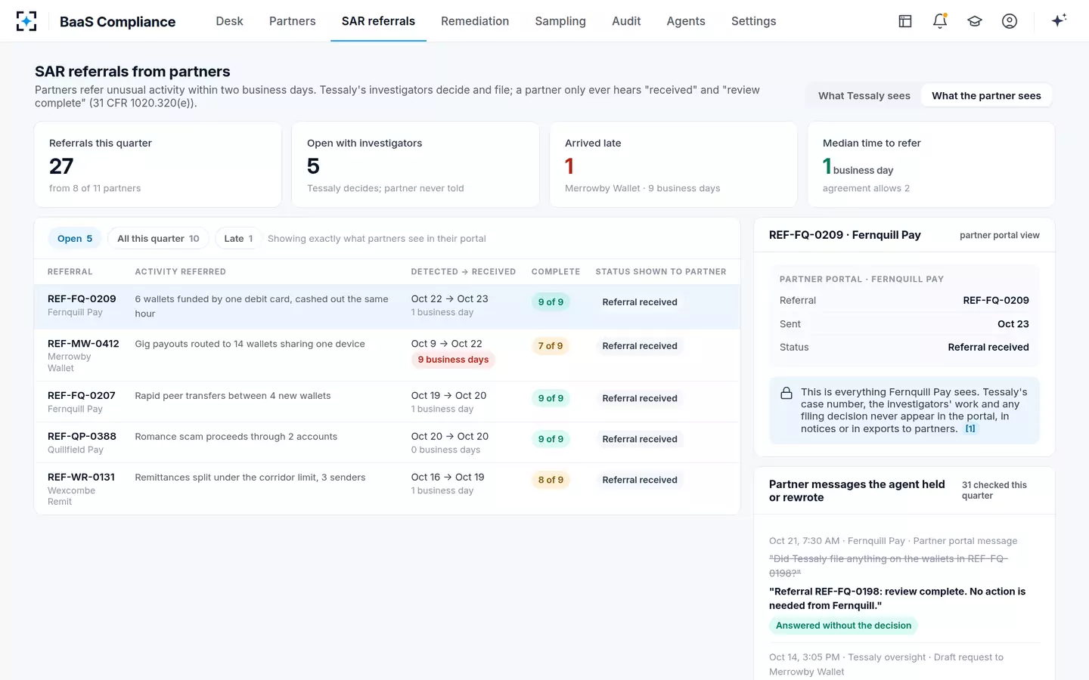The image size is (1089, 680).
Task: Open the Remediation tab
Action: 475,21
